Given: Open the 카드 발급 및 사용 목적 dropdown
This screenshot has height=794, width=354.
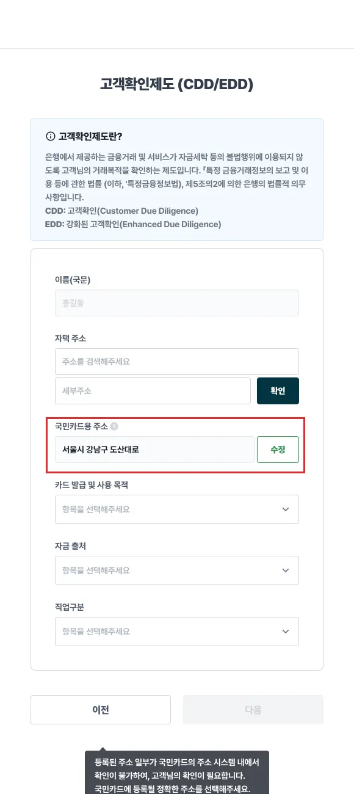Looking at the screenshot, I should click(177, 509).
